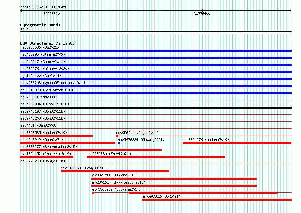Image resolution: width=301 pixels, height=213 pixels.
Task: Click esv2746219 (Wong2012b) label
Action: [x=43, y=161]
